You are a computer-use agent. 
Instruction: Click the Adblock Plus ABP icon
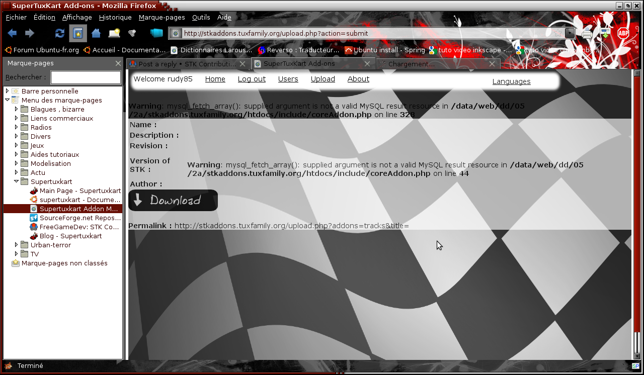click(623, 33)
